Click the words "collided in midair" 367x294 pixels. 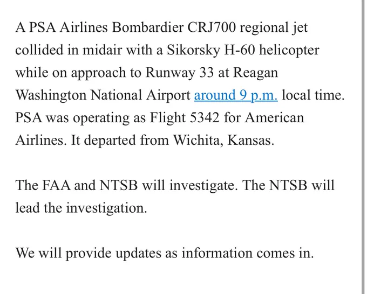tap(69, 50)
